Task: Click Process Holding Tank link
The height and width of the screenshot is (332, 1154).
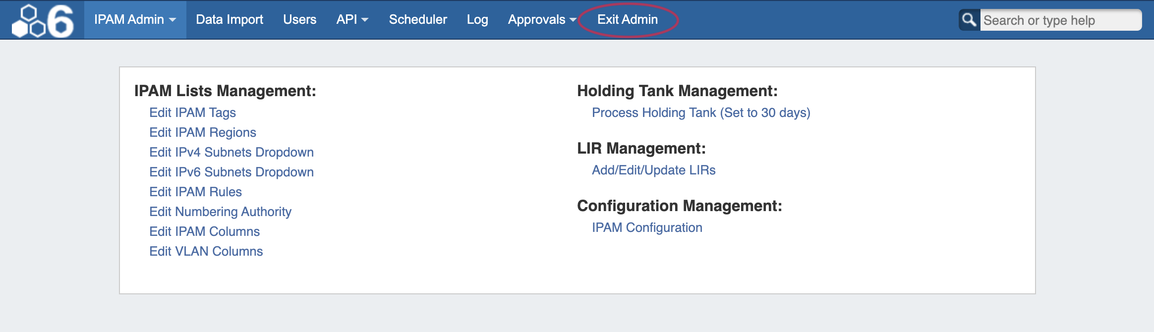Action: tap(701, 112)
